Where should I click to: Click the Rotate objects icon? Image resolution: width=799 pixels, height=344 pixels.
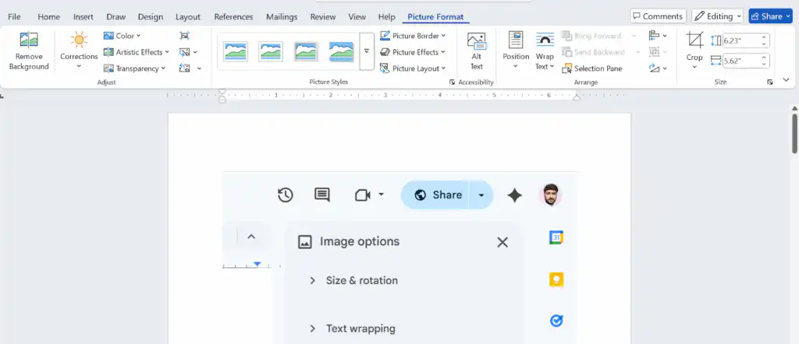pos(654,68)
